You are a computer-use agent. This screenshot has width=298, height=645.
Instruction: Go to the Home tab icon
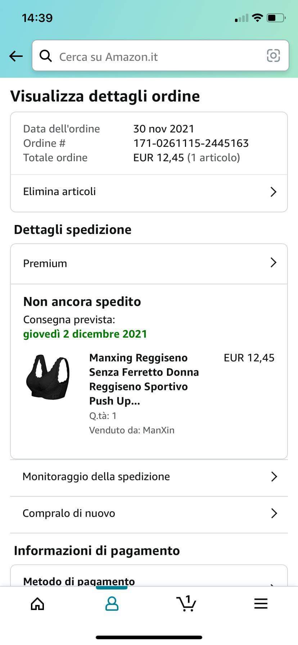[37, 604]
